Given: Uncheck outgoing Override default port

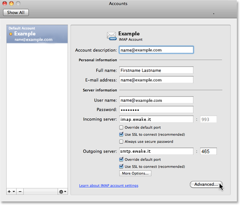Looking at the screenshot, I should click(x=121, y=160).
